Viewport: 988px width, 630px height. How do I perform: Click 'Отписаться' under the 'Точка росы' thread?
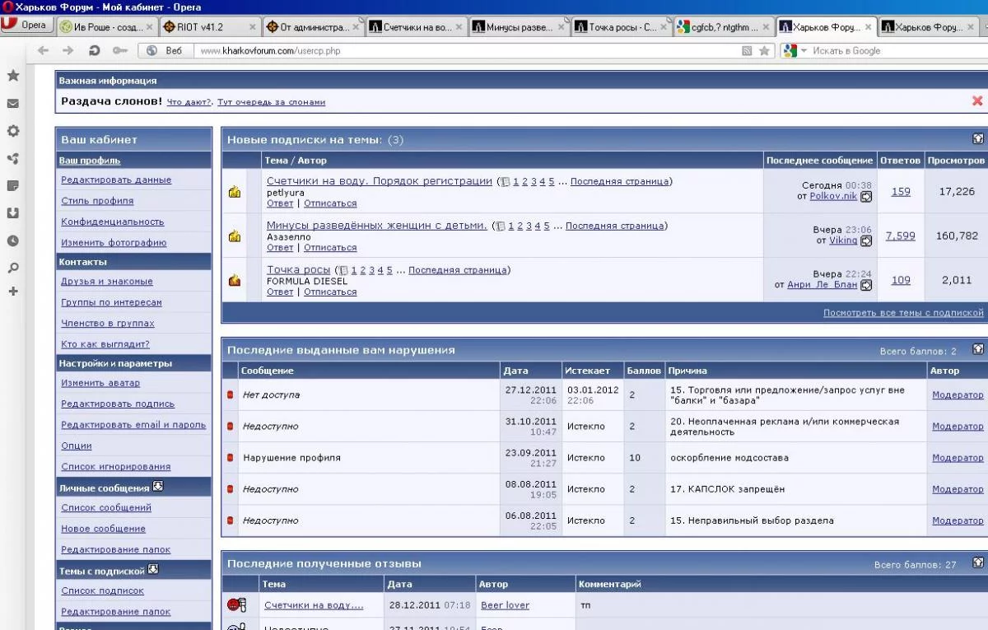pyautogui.click(x=330, y=292)
